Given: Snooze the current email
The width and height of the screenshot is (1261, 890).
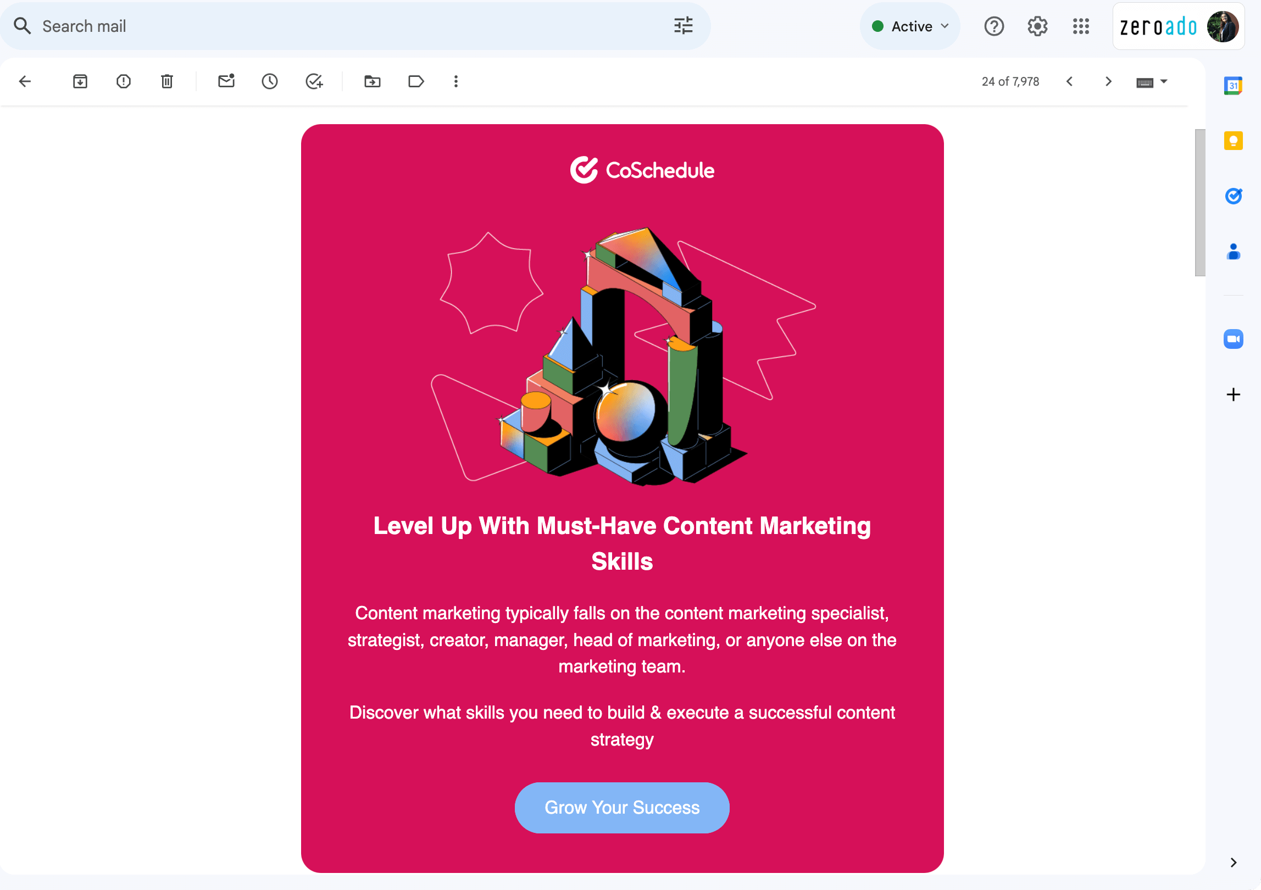Looking at the screenshot, I should click(269, 81).
